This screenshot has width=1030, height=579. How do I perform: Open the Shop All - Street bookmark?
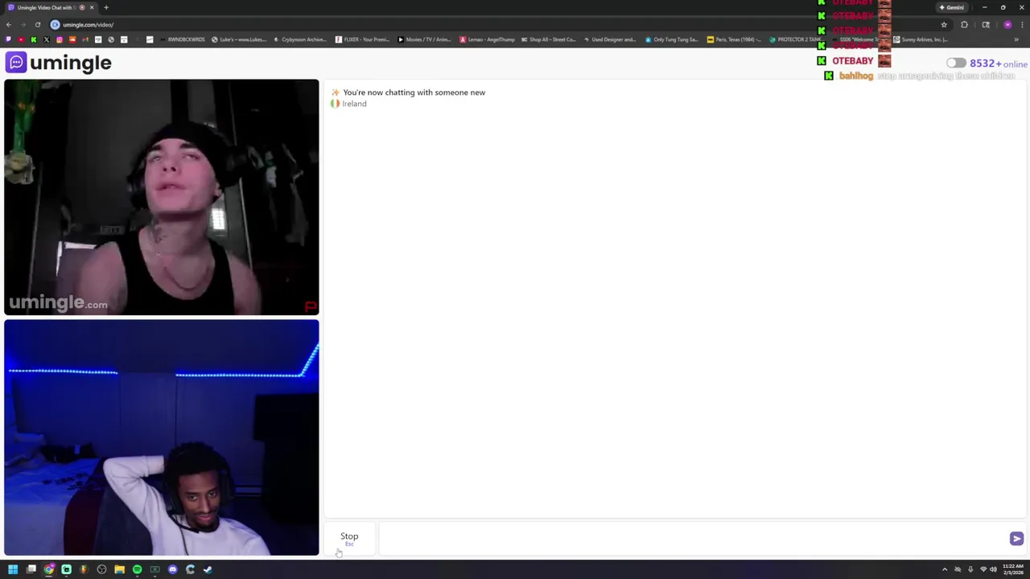549,39
